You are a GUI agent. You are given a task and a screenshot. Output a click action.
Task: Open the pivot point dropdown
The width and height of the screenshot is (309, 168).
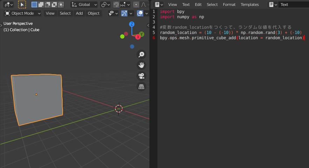coord(105,5)
